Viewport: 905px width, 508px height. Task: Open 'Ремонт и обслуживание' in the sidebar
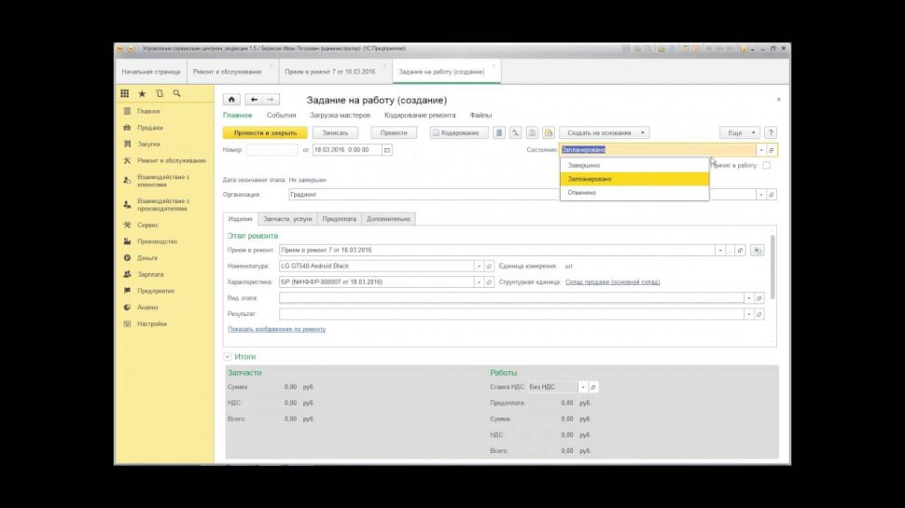click(162, 160)
